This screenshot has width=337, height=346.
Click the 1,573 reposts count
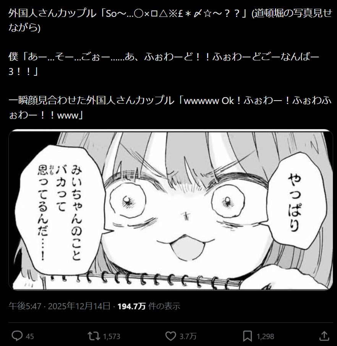(x=112, y=336)
